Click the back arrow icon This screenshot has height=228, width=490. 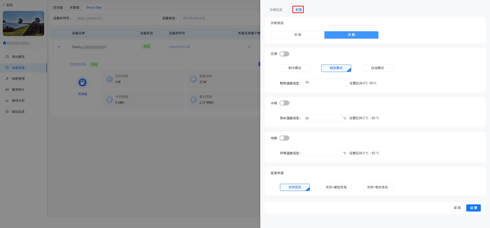click(4, 5)
